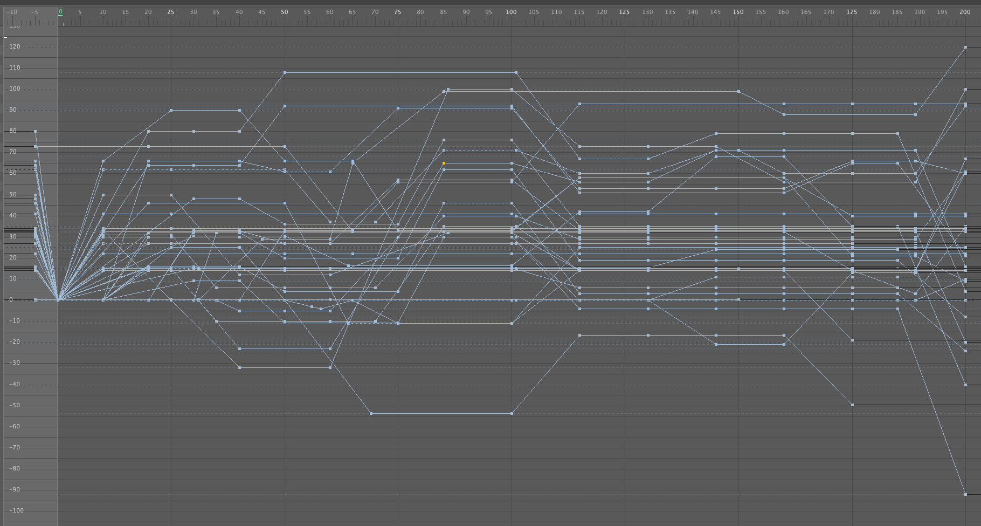Select lowest keyframe at frame 200, value -92
The width and height of the screenshot is (981, 526).
(965, 494)
